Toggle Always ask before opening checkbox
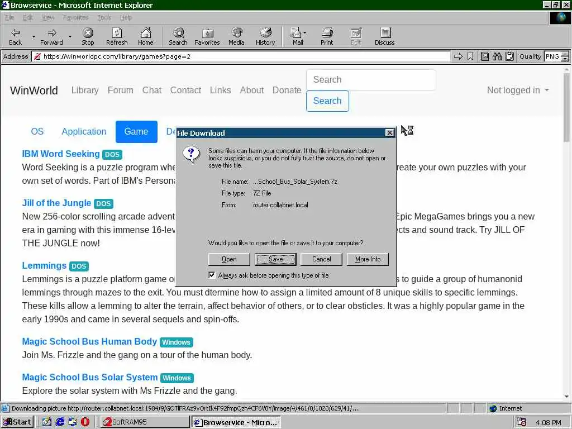Image resolution: width=572 pixels, height=429 pixels. coord(212,275)
